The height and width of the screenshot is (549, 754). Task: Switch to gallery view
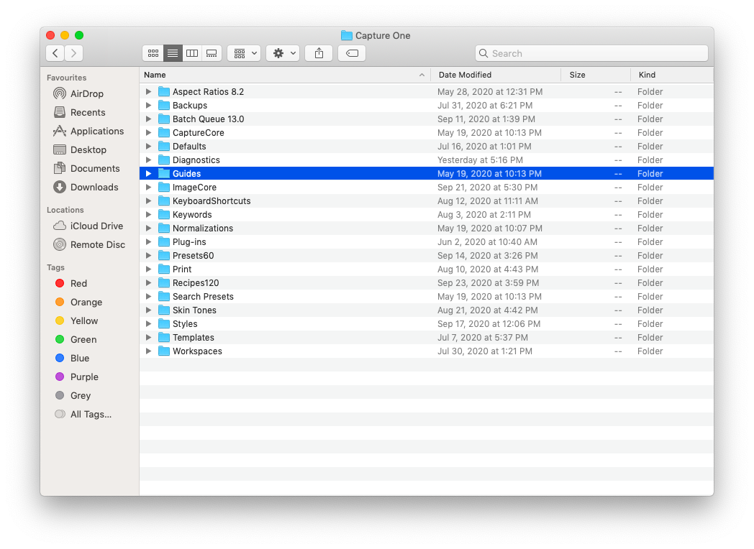[x=212, y=53]
